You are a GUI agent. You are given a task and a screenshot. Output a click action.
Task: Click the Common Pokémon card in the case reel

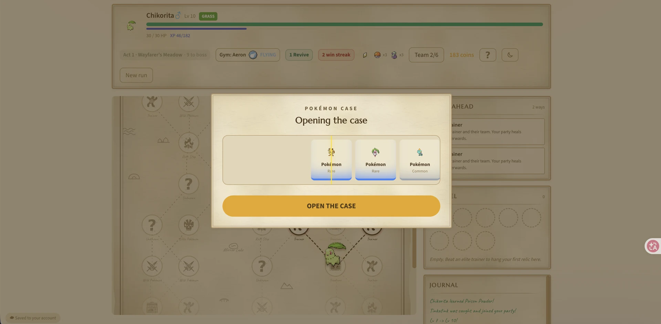[420, 160]
